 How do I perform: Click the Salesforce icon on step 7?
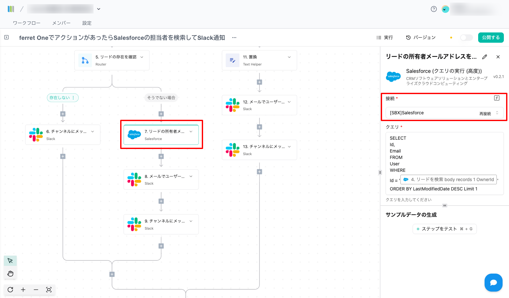134,135
